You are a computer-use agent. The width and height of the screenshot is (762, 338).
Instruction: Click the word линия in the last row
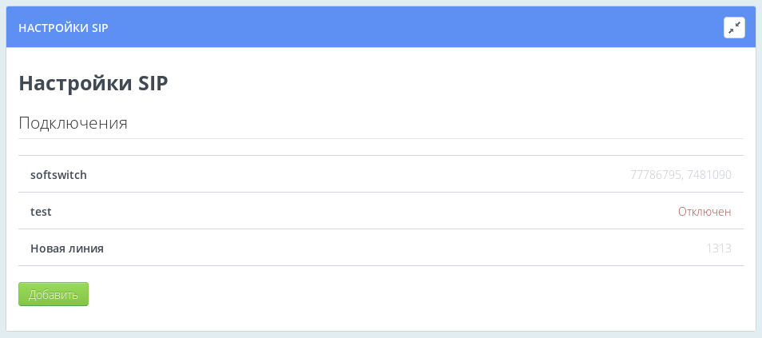tap(86, 248)
